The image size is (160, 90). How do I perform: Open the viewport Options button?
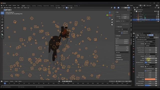tap(129, 10)
